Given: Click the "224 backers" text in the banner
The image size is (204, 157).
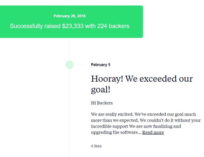Looking at the screenshot, I should [x=113, y=26].
